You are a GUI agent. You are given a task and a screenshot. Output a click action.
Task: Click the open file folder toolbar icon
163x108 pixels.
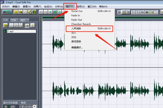pos(20,12)
